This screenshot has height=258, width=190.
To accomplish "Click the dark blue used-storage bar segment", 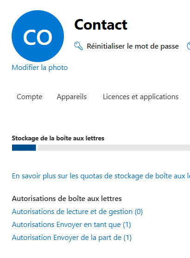I will [x=24, y=148].
